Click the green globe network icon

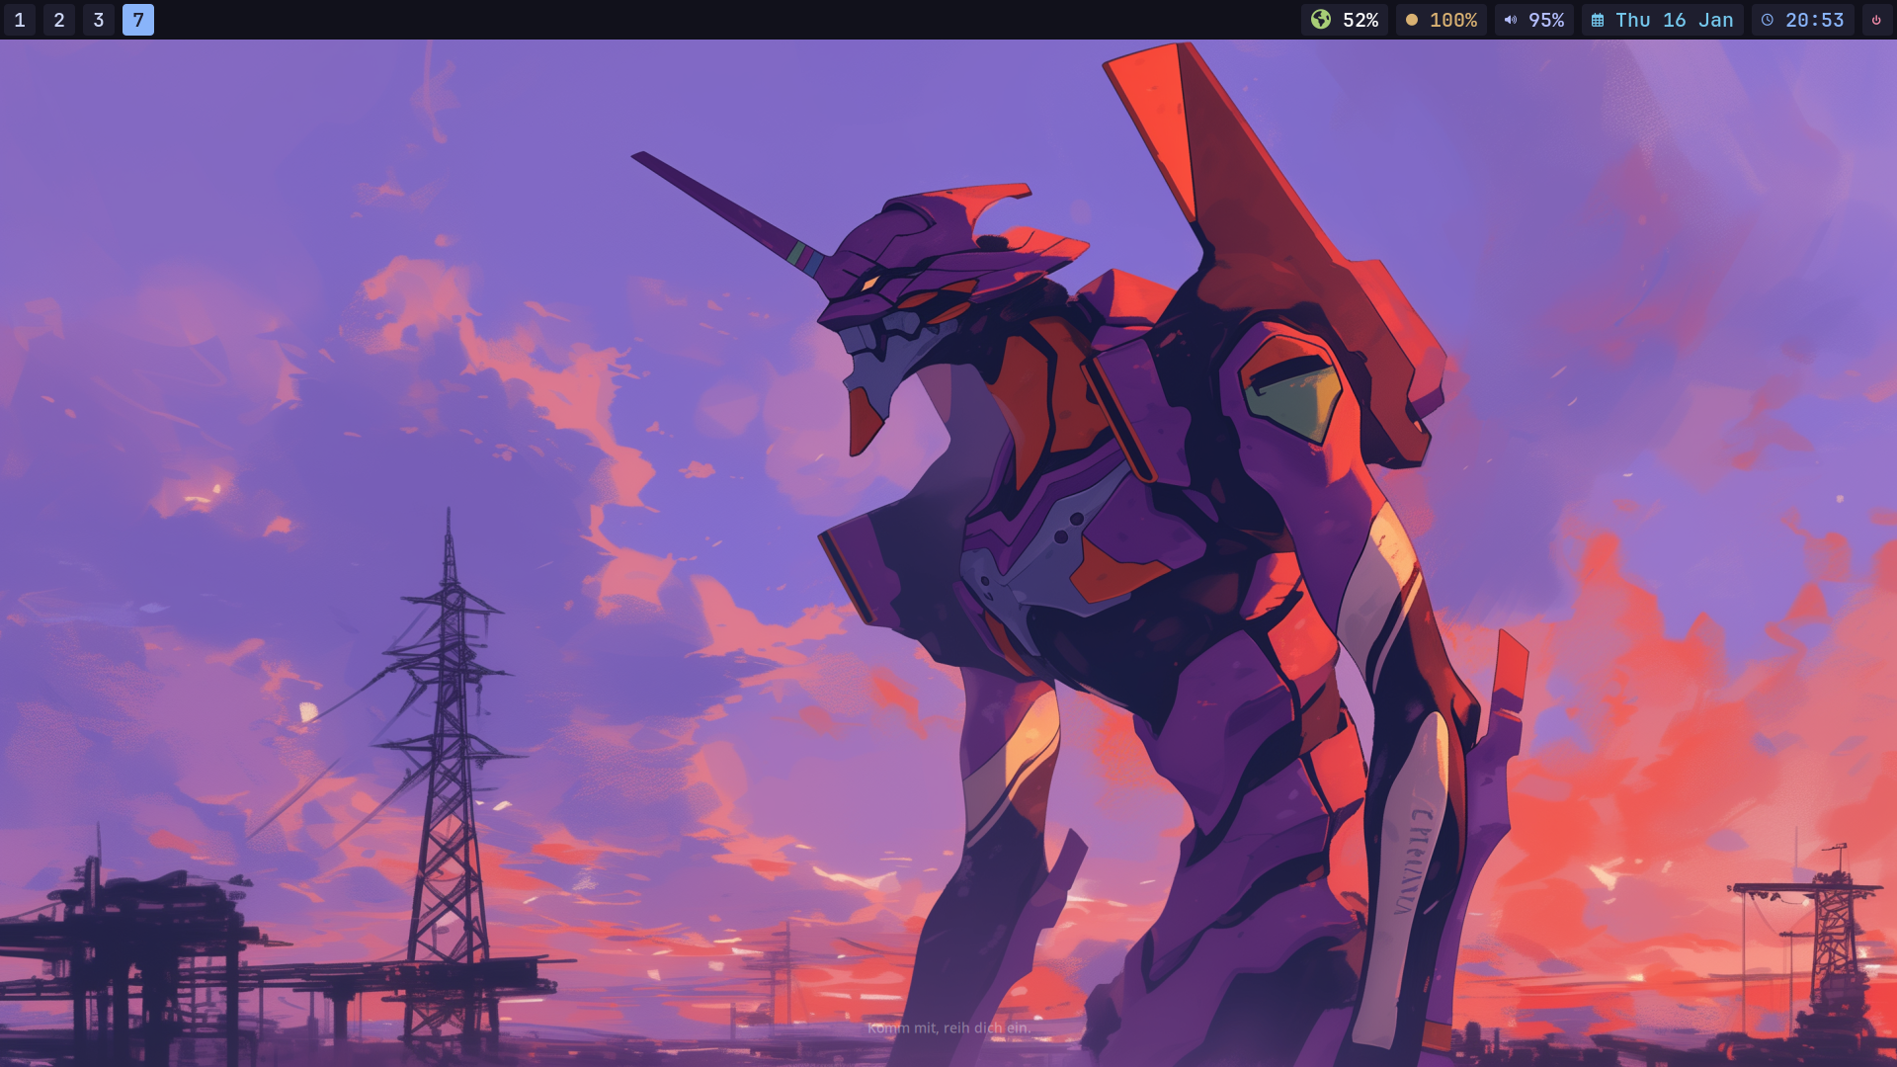pos(1321,20)
